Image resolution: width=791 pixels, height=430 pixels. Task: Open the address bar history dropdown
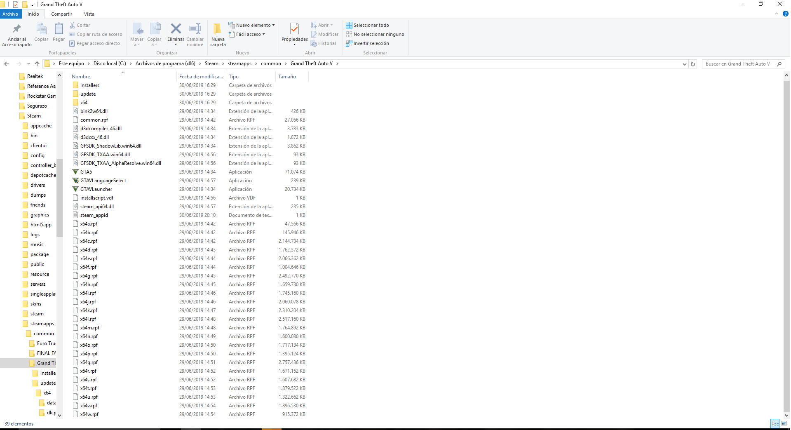point(685,64)
